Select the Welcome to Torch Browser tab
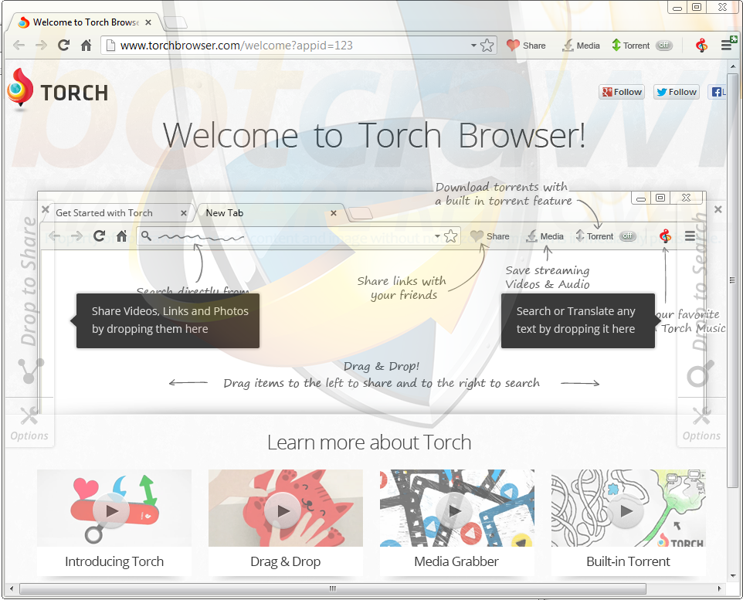The width and height of the screenshot is (743, 600). coord(80,22)
